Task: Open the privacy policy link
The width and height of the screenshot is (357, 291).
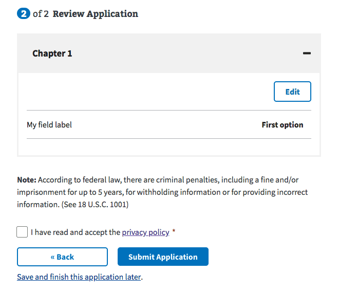Action: coord(145,232)
